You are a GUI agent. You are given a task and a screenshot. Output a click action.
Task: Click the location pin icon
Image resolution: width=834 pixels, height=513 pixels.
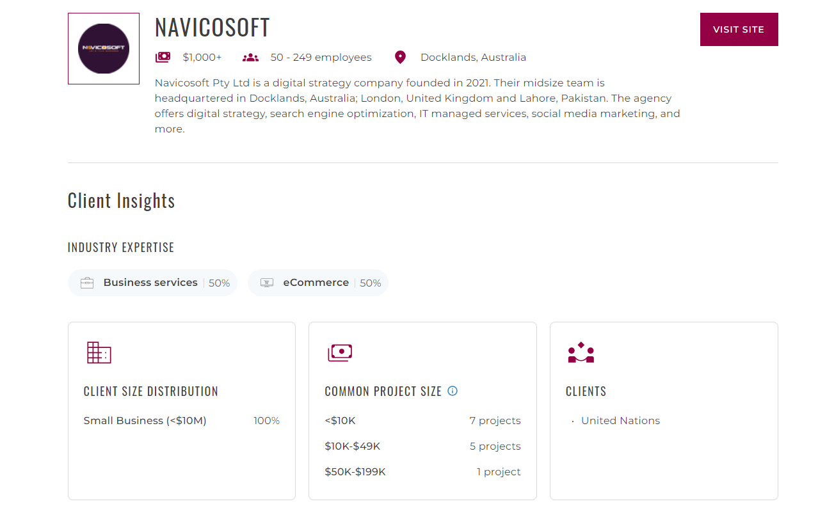point(400,58)
